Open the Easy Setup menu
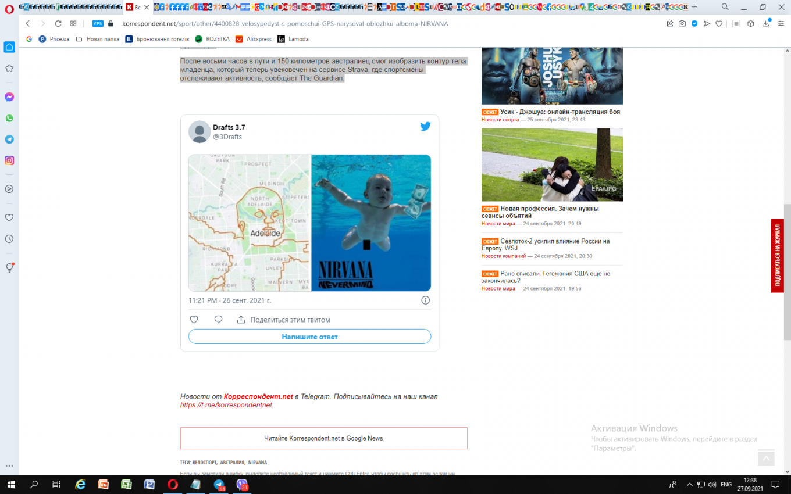The height and width of the screenshot is (494, 791). coord(780,24)
